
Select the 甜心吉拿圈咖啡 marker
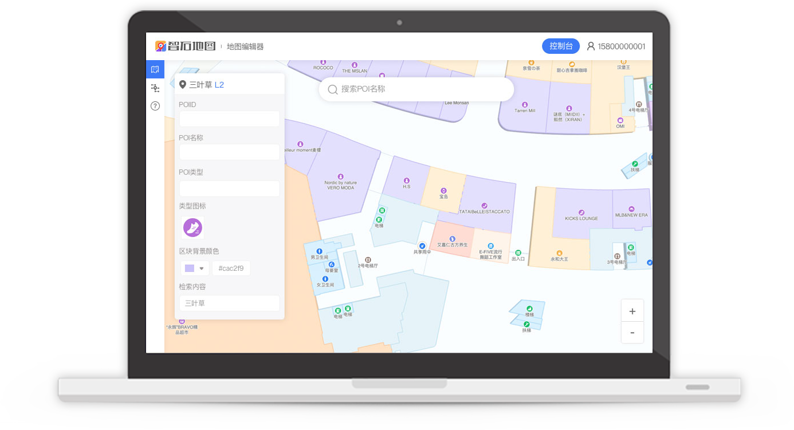point(572,63)
